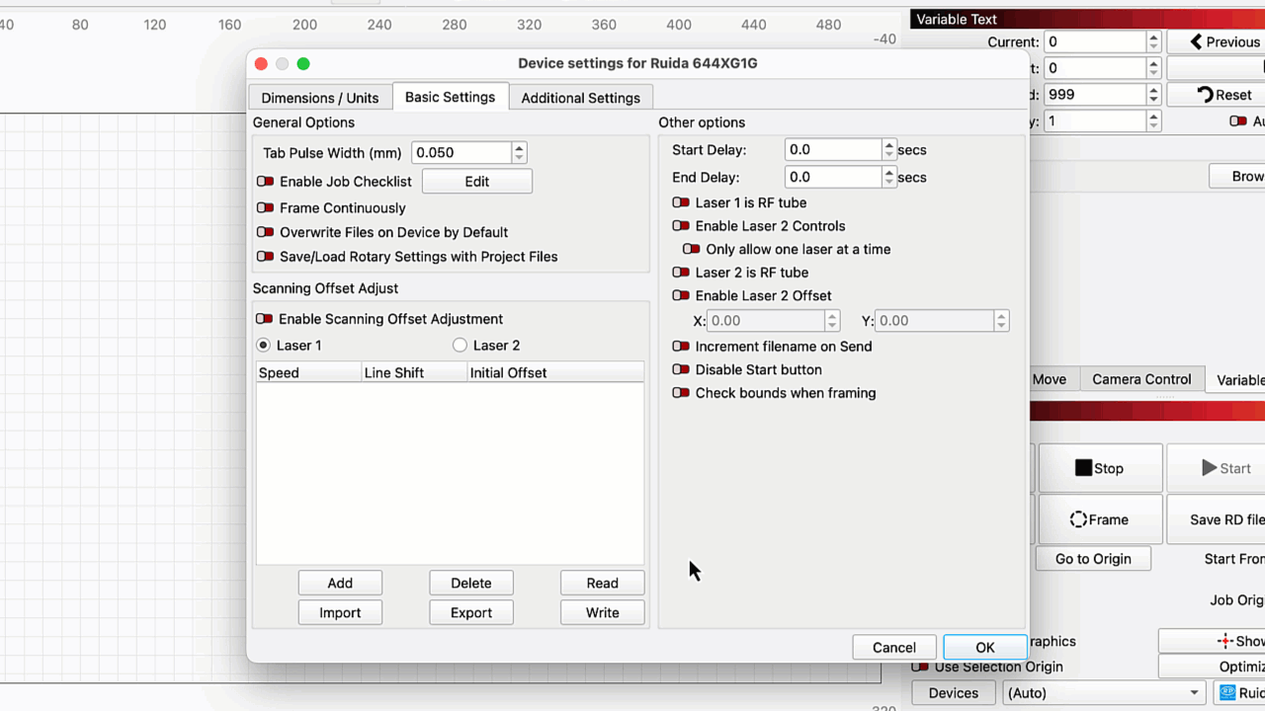
Task: Click the Go to Origin button
Action: tap(1092, 559)
